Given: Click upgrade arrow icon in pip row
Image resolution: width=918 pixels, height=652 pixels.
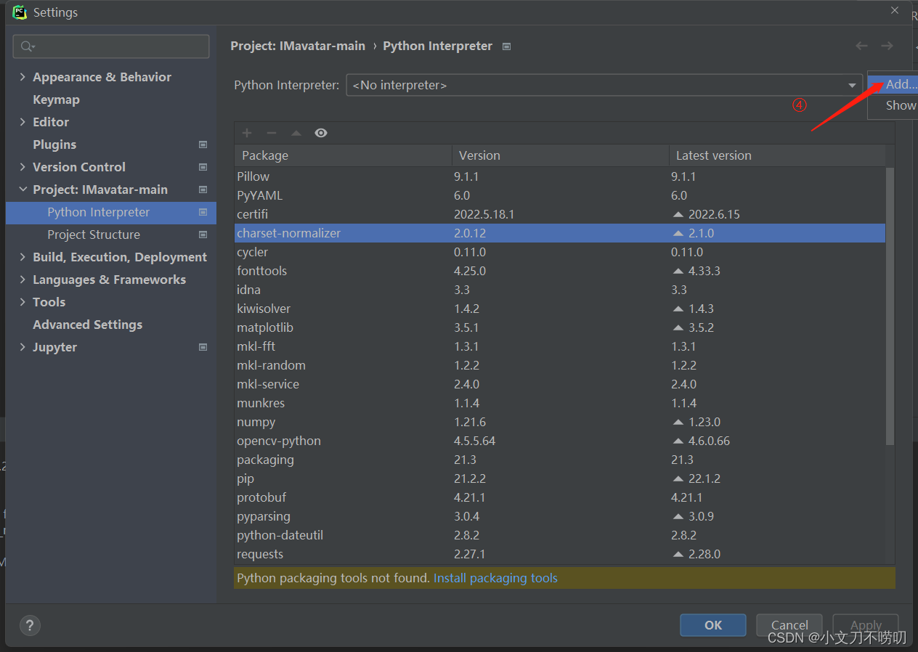Looking at the screenshot, I should 678,479.
